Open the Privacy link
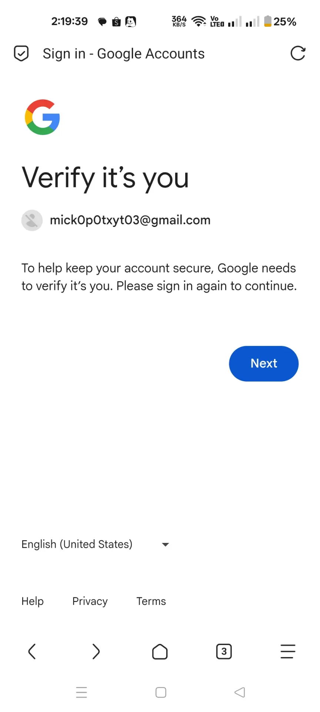 90,601
